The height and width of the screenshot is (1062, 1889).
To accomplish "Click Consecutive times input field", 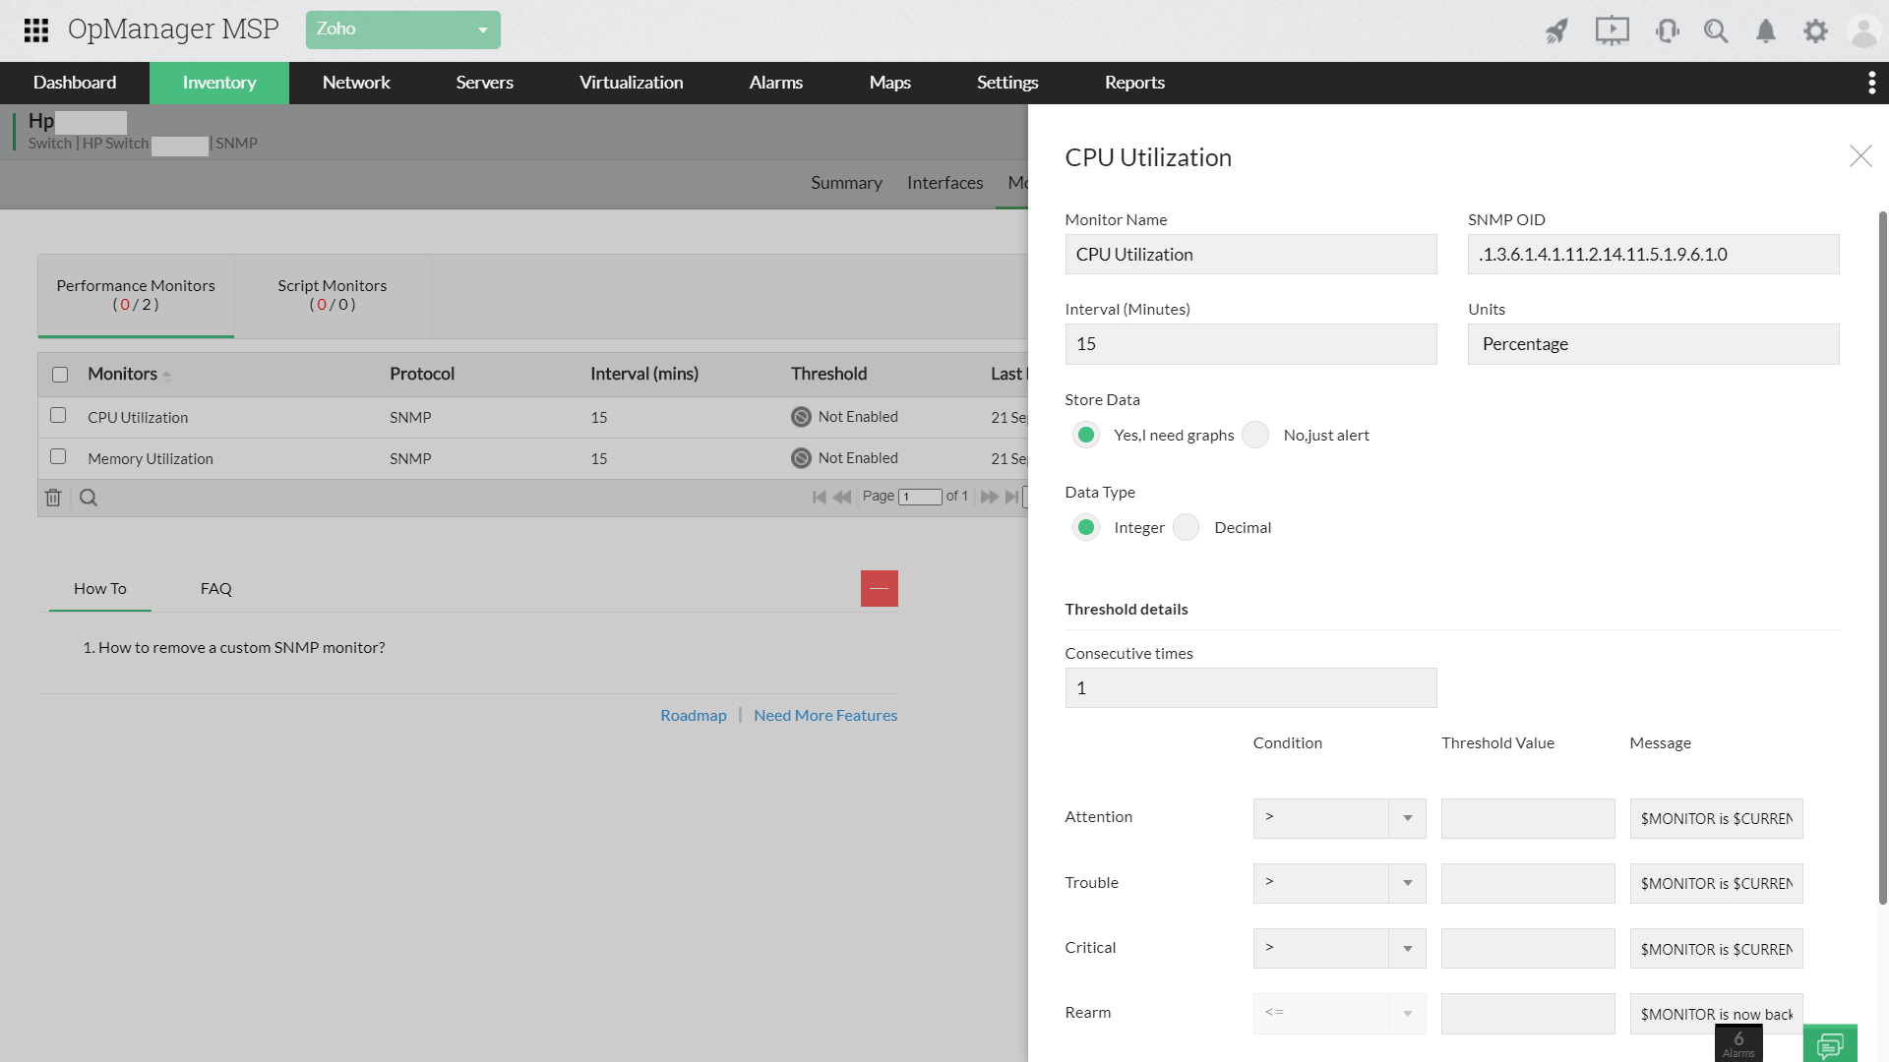I will click(1250, 687).
